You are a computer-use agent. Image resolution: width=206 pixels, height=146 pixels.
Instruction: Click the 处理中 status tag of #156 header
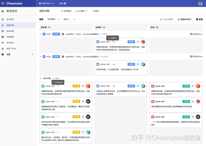click(x=56, y=56)
